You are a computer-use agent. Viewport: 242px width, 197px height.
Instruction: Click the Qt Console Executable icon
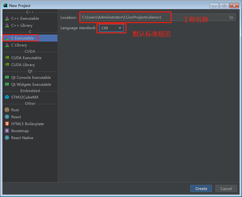(7, 78)
